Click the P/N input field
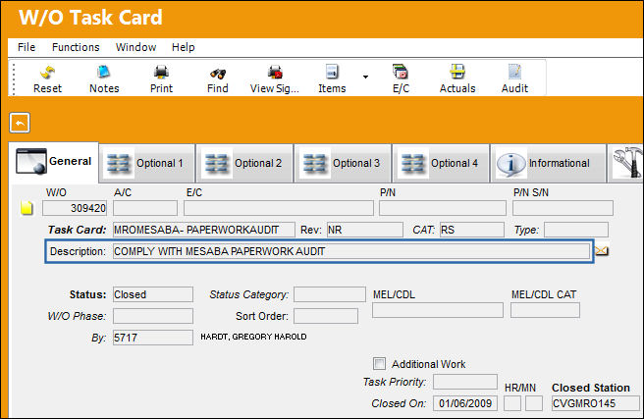The image size is (644, 419). [443, 208]
